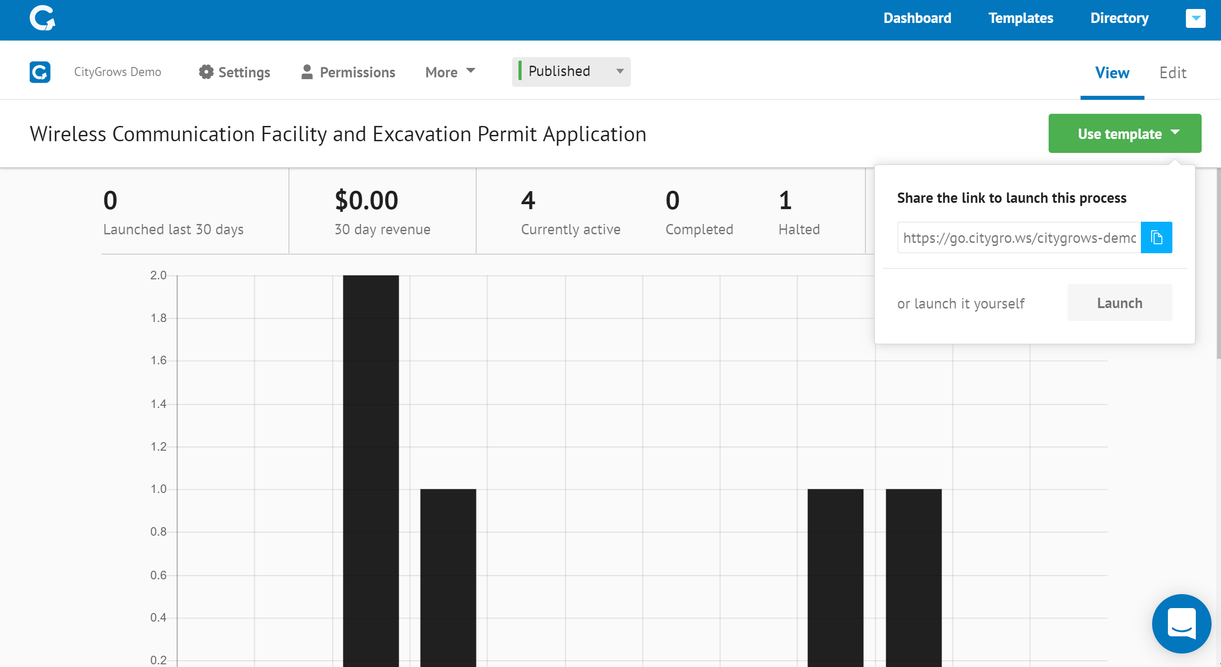The image size is (1221, 667).
Task: Open the Directory page
Action: point(1119,18)
